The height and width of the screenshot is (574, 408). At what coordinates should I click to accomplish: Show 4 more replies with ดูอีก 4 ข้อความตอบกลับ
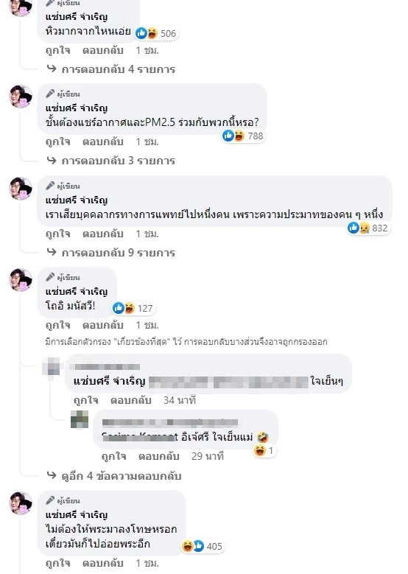(x=115, y=476)
